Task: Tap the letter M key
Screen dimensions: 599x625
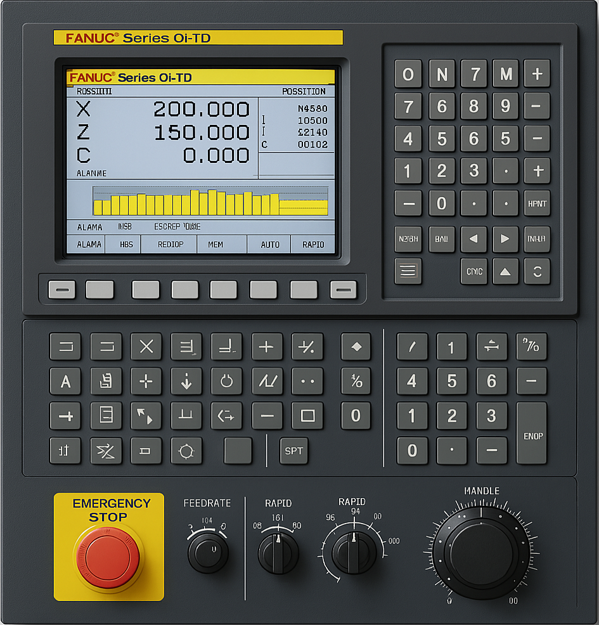Action: tap(505, 74)
